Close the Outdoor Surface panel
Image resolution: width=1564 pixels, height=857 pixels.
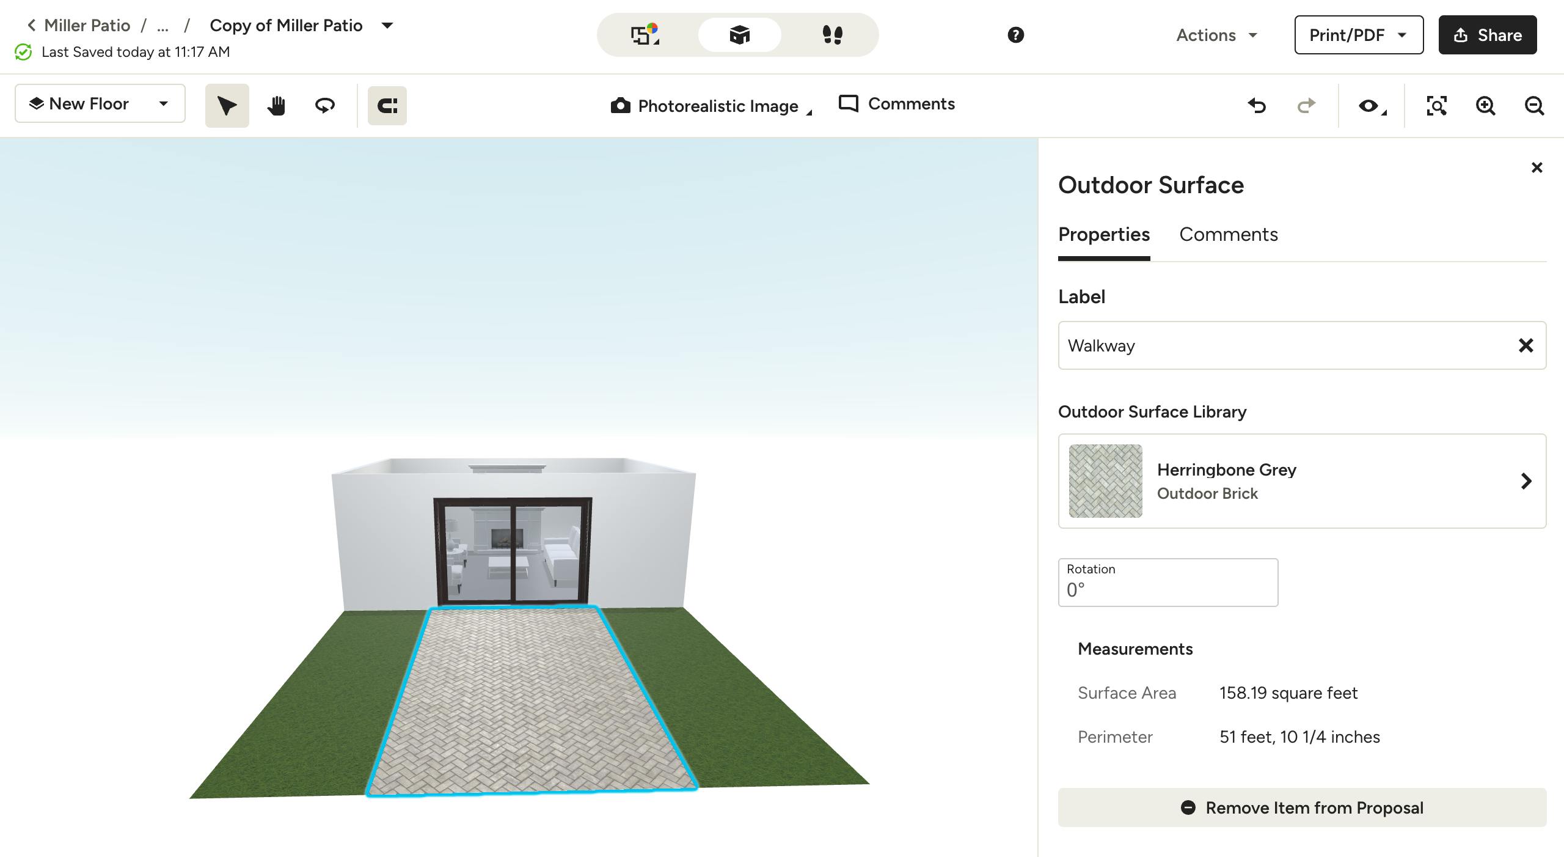pos(1537,167)
